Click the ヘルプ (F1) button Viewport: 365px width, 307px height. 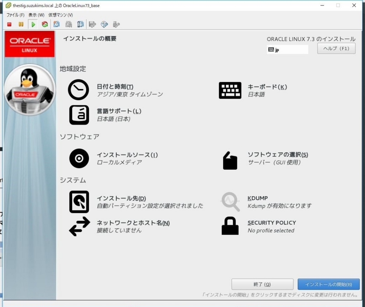[336, 48]
